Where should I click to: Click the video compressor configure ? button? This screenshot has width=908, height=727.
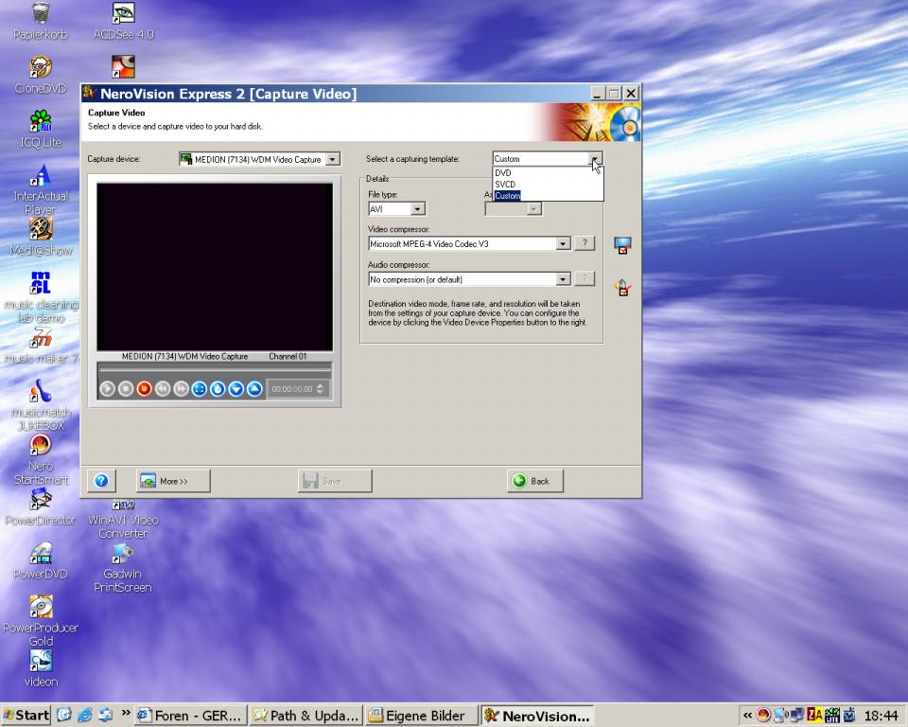585,243
